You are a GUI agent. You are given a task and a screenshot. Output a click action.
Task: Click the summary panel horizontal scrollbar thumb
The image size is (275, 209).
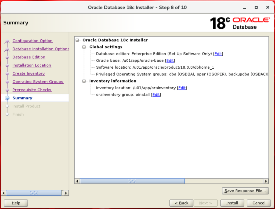tap(132, 181)
